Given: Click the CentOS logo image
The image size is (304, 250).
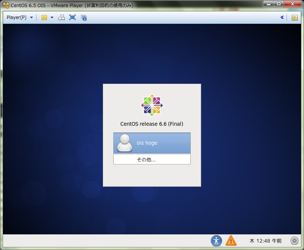Looking at the screenshot, I should [152, 105].
